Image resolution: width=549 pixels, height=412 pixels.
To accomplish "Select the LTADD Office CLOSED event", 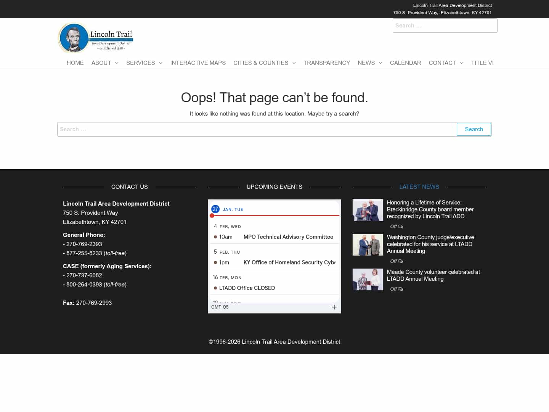I will coord(247,288).
